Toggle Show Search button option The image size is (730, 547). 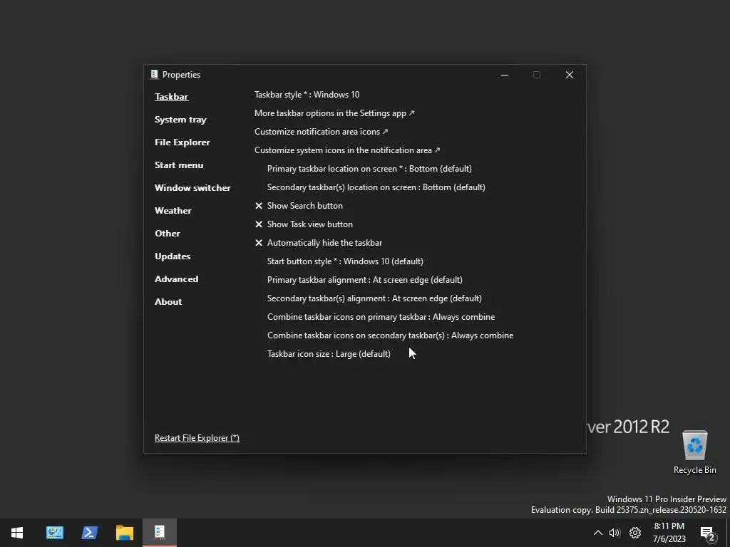pos(299,206)
